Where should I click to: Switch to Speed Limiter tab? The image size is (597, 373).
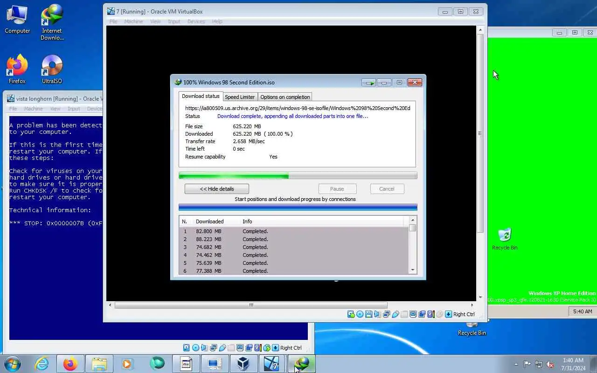(x=240, y=97)
